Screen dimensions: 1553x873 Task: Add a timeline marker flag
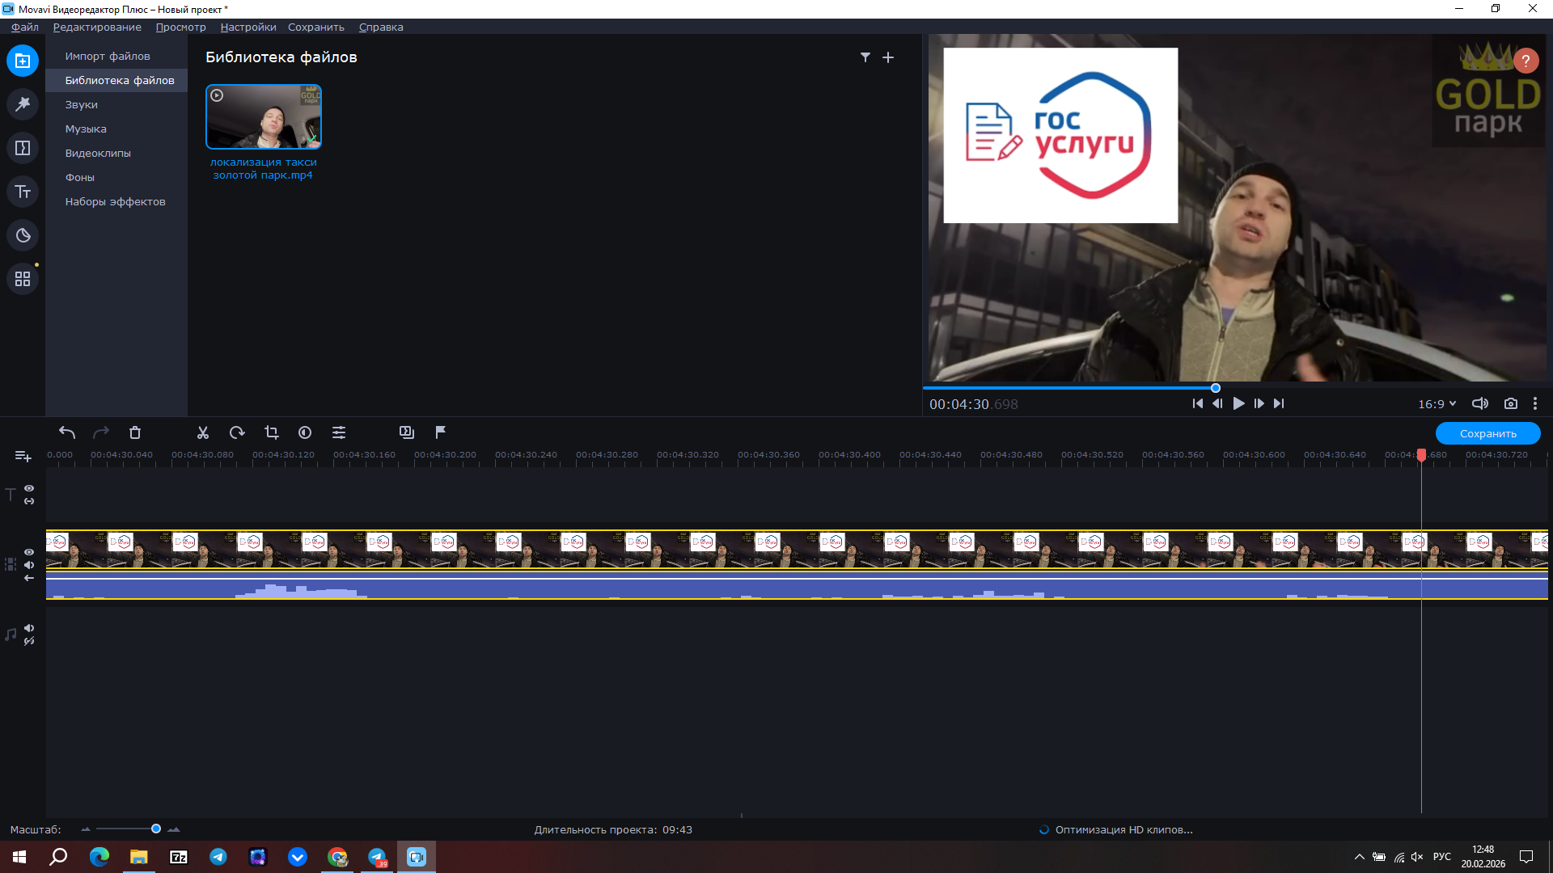click(441, 432)
